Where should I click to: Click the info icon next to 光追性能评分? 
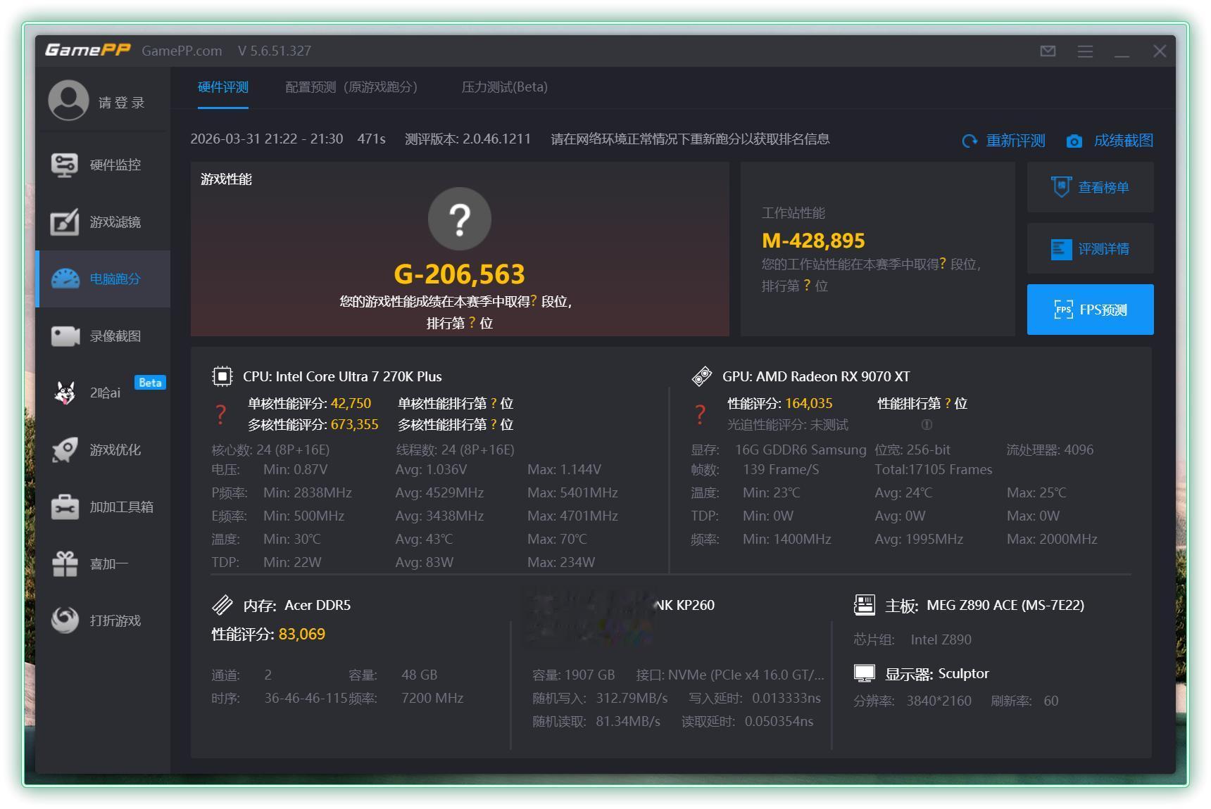click(927, 425)
